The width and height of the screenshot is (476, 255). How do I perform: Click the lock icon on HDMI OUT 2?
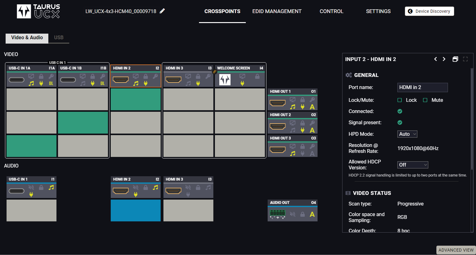302,123
